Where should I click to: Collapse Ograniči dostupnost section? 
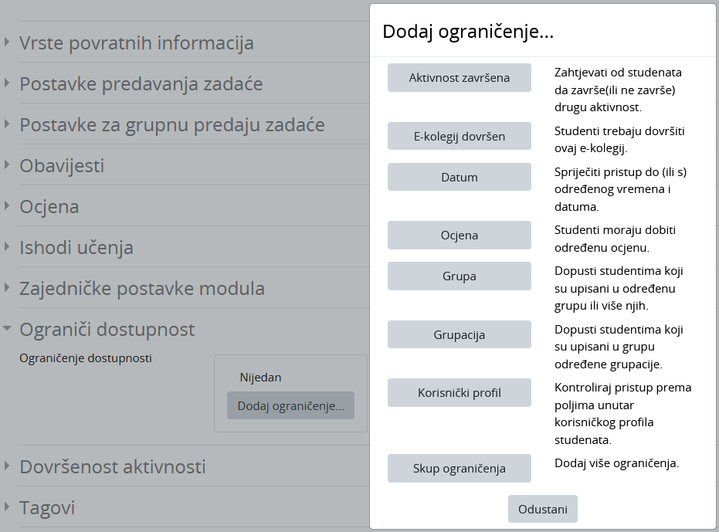tap(107, 329)
